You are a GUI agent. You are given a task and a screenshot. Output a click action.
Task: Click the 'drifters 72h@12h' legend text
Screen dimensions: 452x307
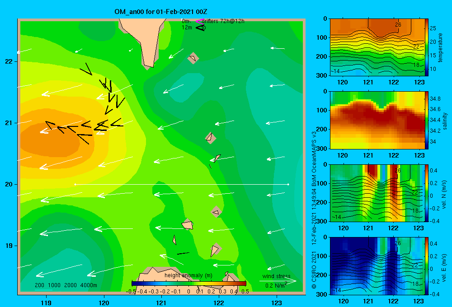[223, 21]
